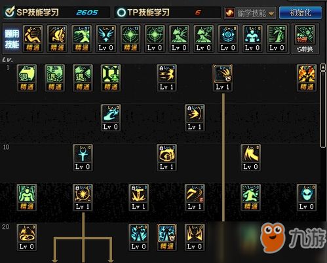Click the flame icon left of 偷学技能
327x263 pixels.
click(230, 13)
